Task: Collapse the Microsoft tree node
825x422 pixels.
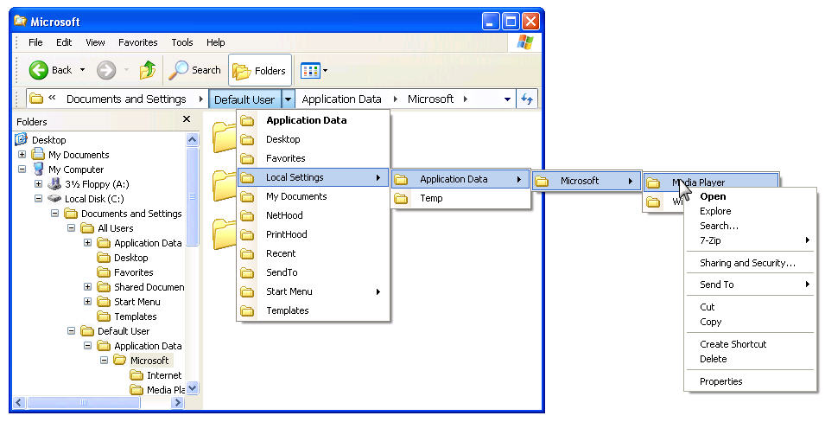Action: click(x=104, y=361)
